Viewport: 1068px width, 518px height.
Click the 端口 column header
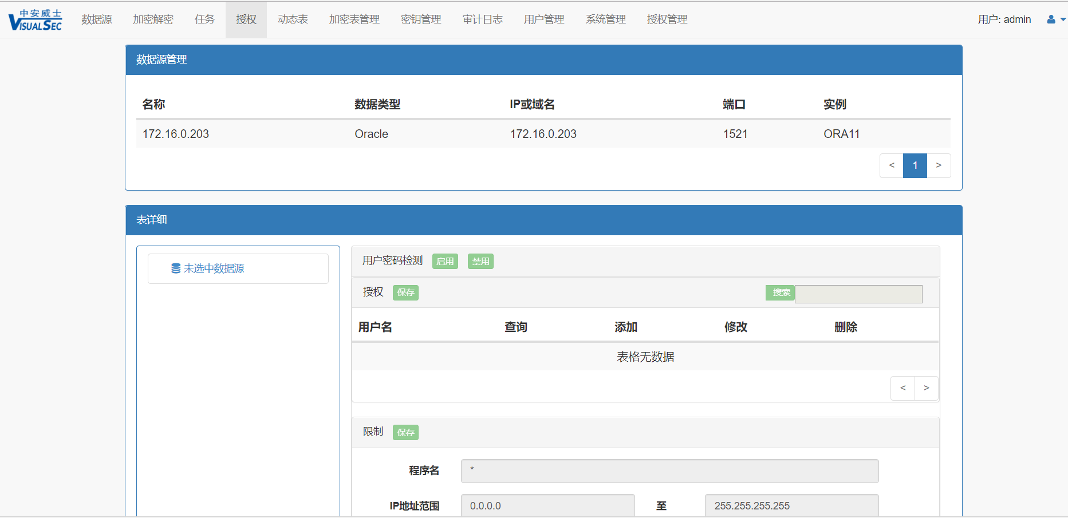tap(734, 104)
